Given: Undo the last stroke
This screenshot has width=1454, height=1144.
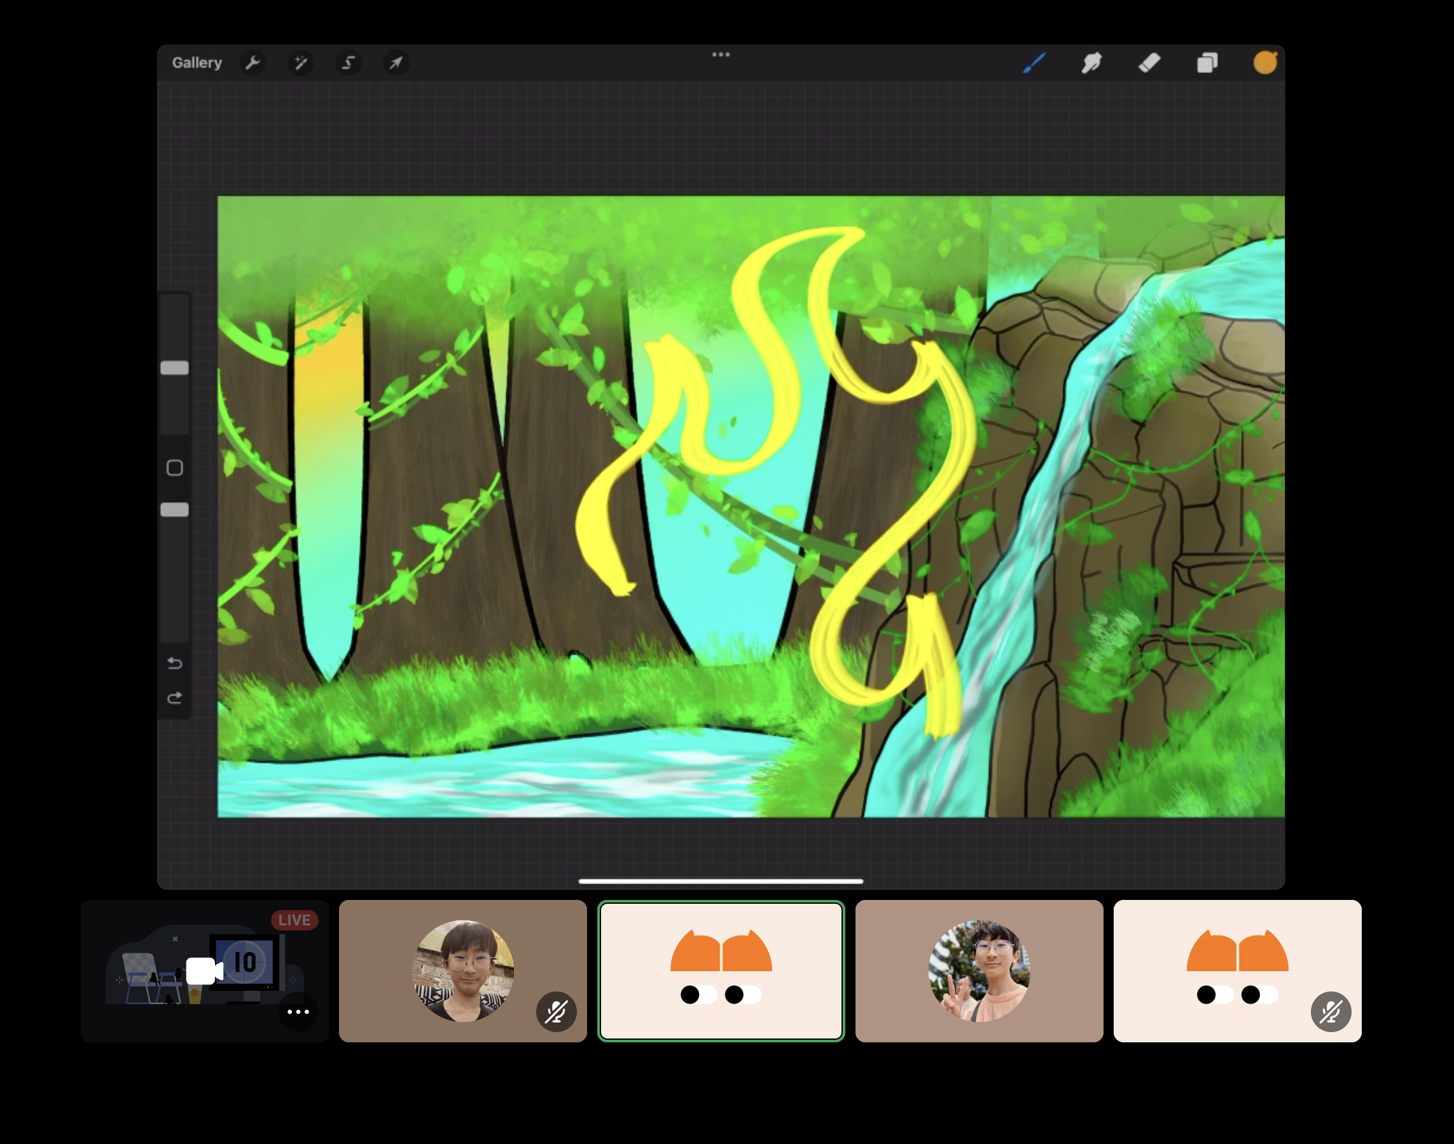Looking at the screenshot, I should (x=174, y=663).
